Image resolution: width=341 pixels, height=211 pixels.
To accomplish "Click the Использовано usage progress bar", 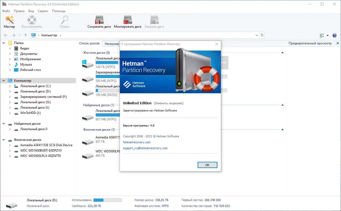I will [107, 200].
